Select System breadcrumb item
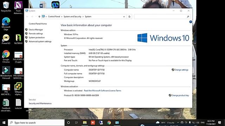This screenshot has height=126, width=225. (88, 16)
